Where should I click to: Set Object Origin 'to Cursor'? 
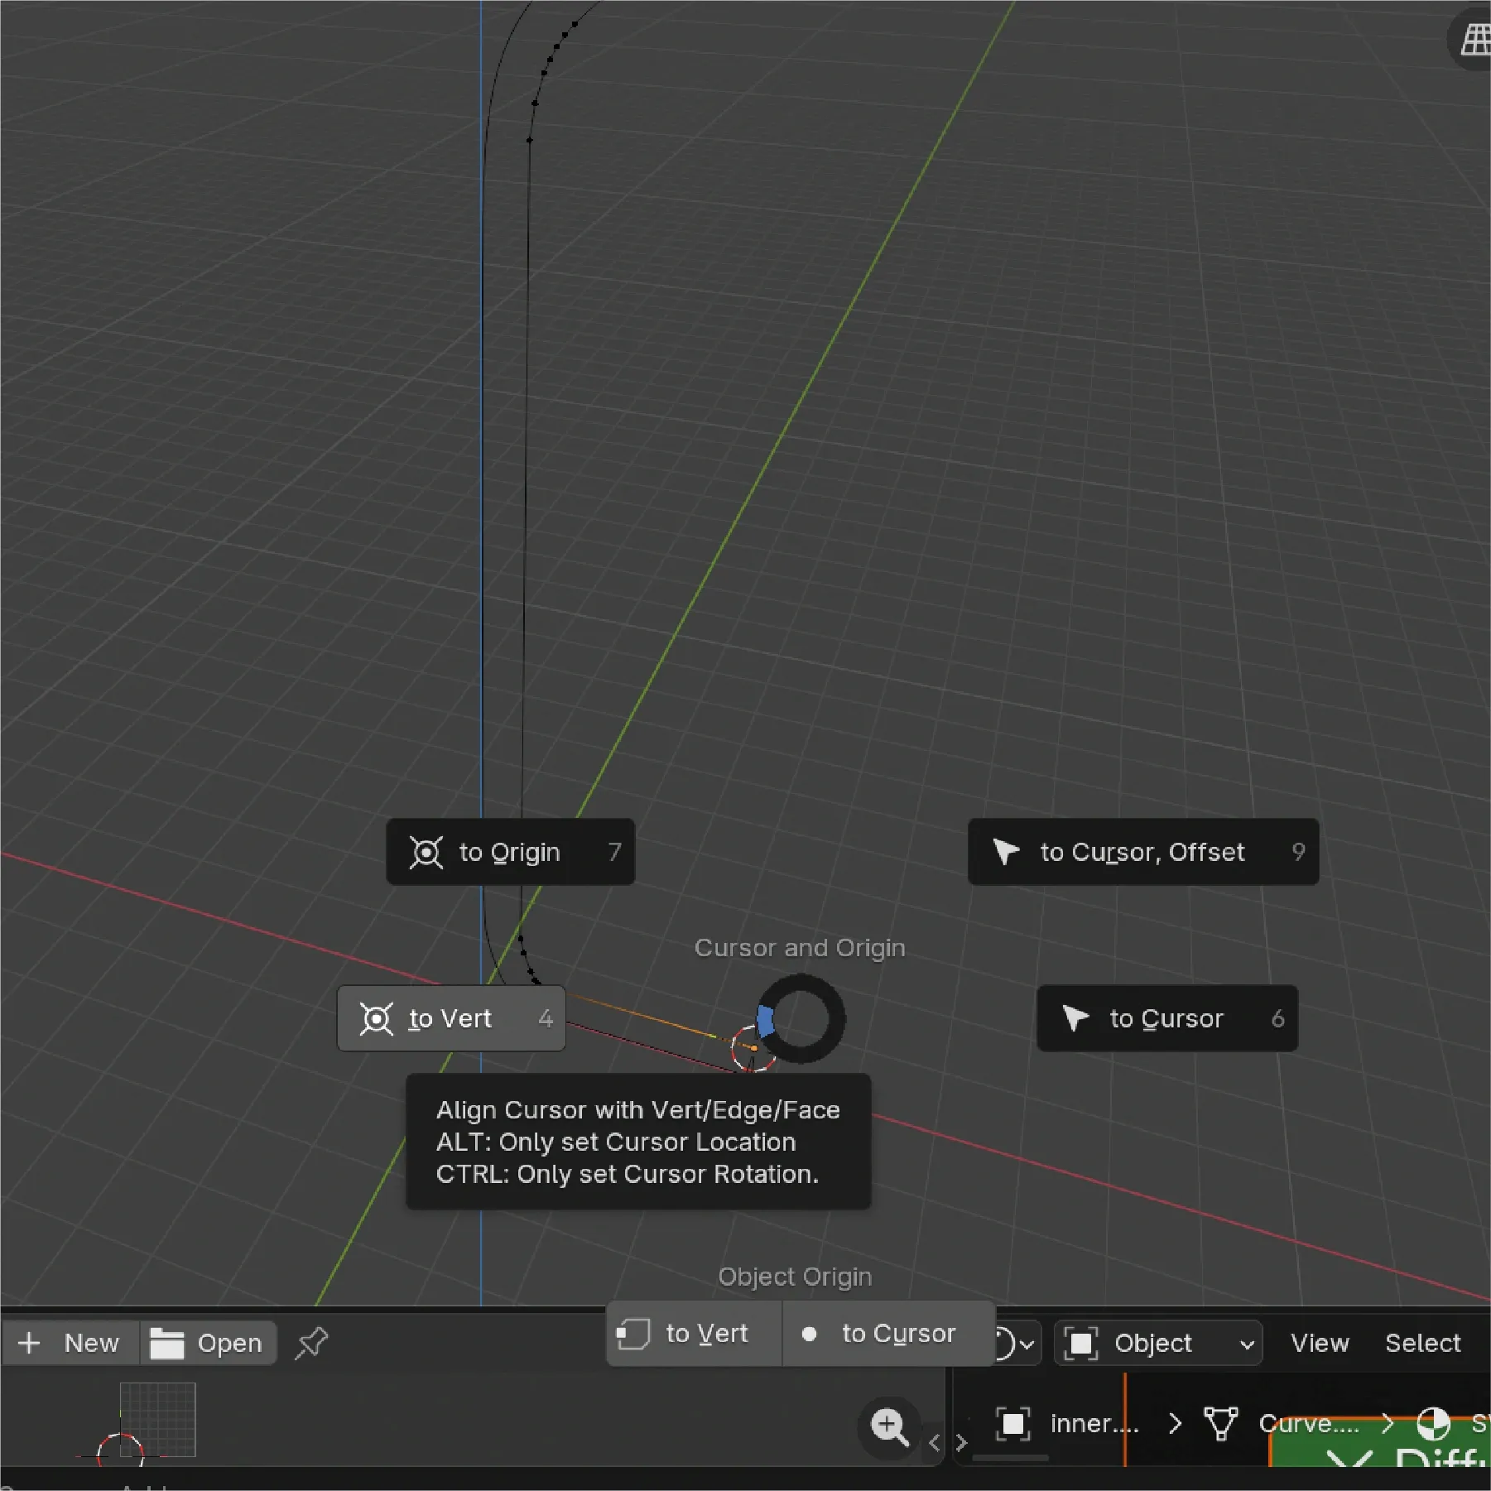coord(888,1334)
